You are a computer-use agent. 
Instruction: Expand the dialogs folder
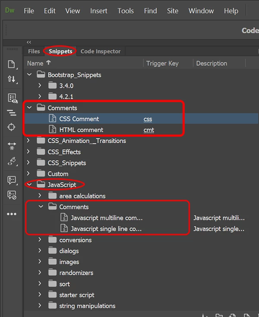click(40, 250)
